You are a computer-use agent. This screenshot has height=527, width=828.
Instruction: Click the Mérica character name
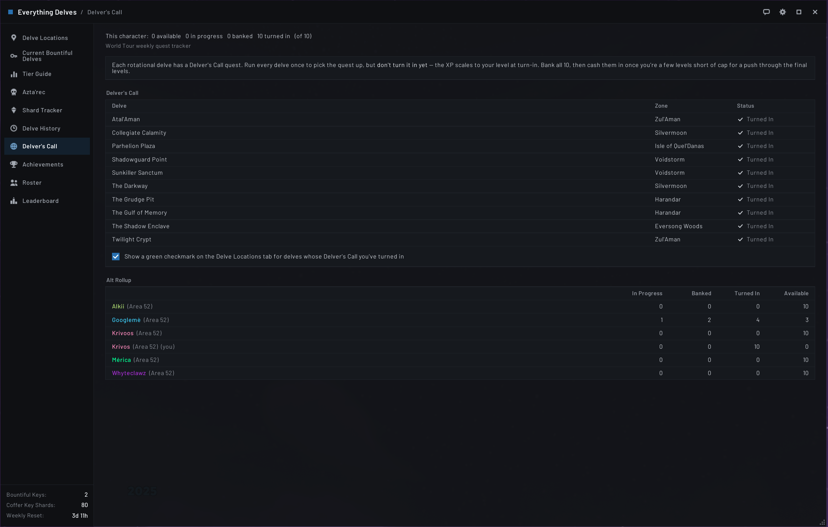coord(121,360)
